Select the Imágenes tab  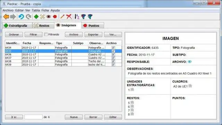[68, 25]
